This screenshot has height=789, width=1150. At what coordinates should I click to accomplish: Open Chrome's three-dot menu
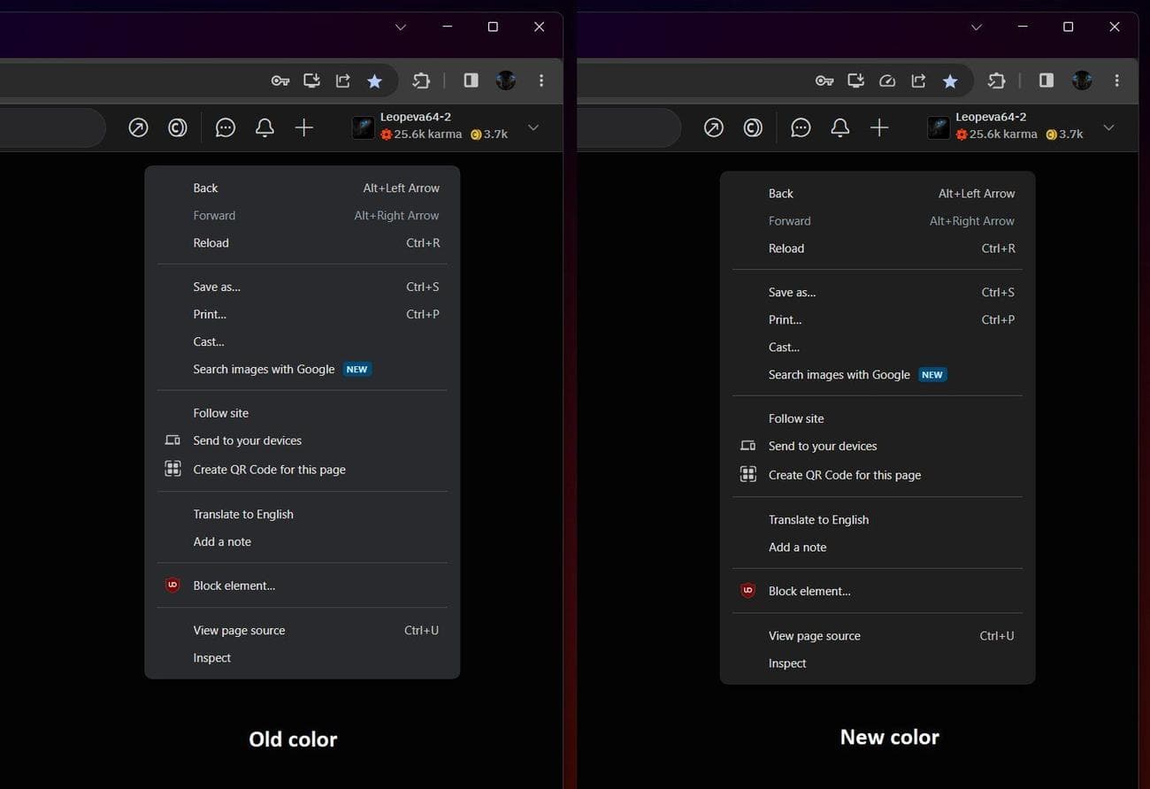(x=540, y=80)
